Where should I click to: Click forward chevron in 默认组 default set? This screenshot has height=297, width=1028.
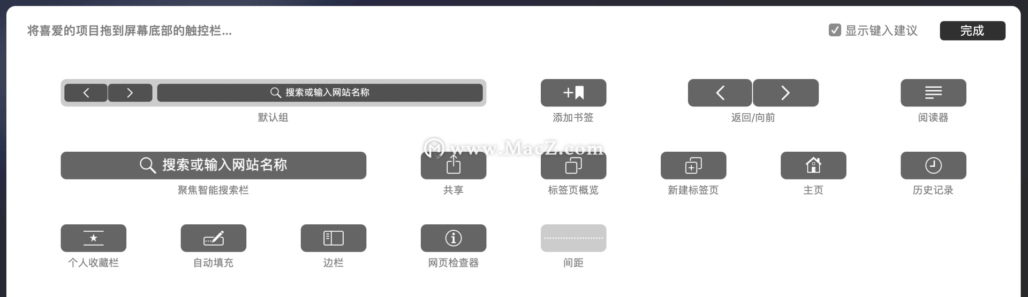130,92
